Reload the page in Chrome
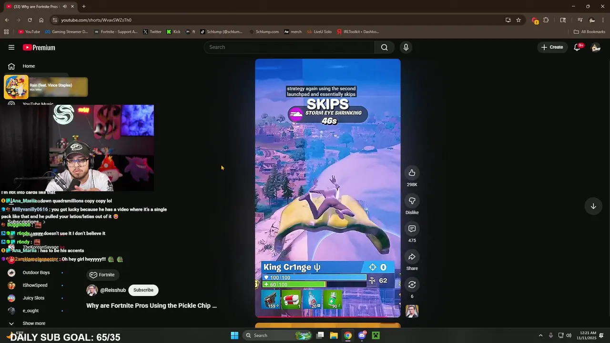Image resolution: width=610 pixels, height=343 pixels. point(30,20)
